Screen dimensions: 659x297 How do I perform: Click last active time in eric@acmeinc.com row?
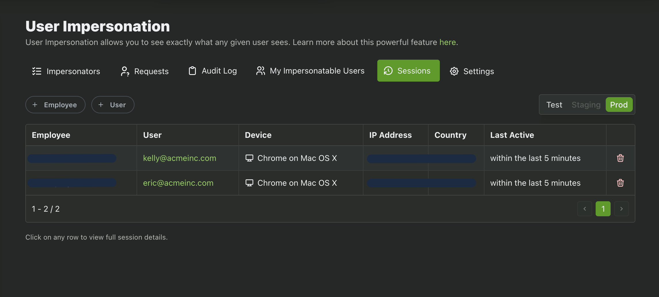(x=535, y=183)
